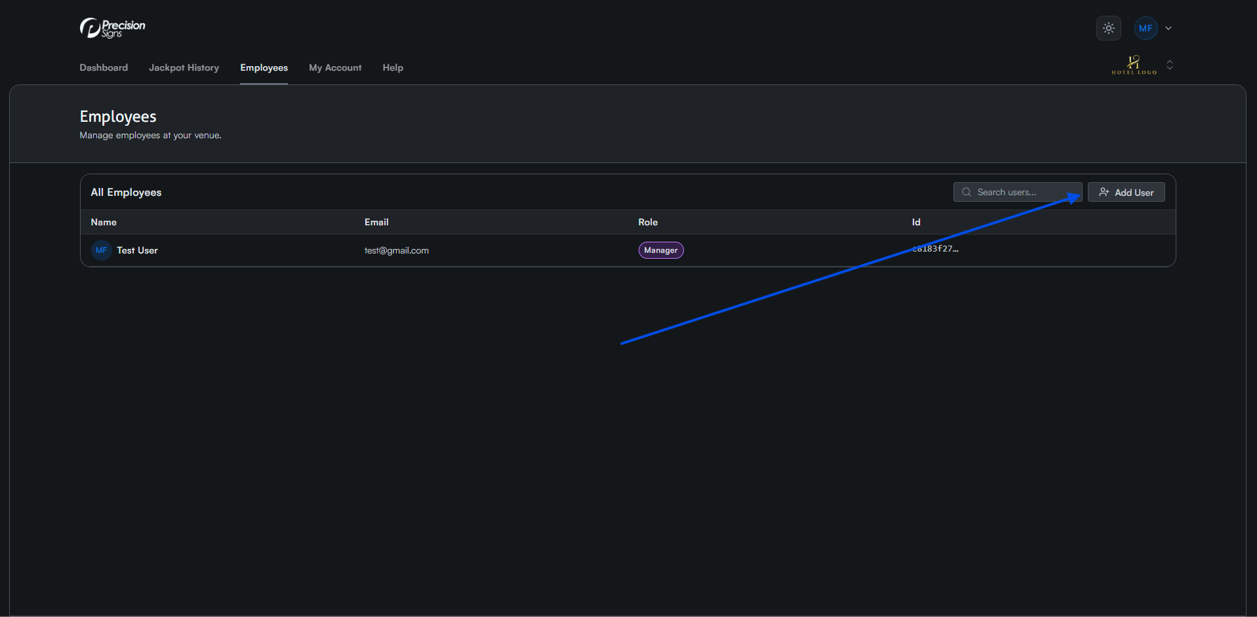This screenshot has height=617, width=1257.
Task: Switch to the Jackpot History tab
Action: tap(184, 67)
